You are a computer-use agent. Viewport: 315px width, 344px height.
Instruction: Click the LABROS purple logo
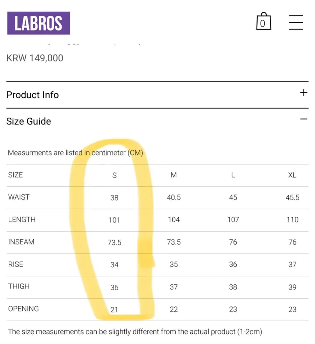[38, 23]
